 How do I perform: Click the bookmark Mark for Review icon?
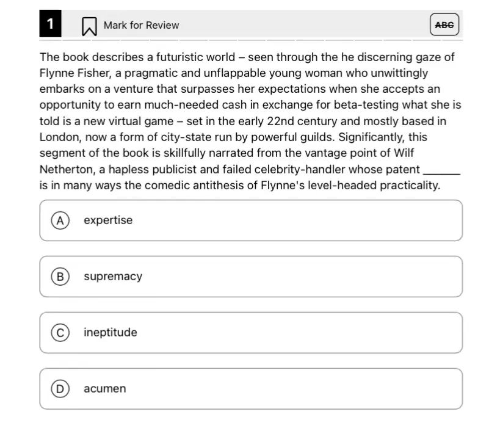tap(89, 26)
